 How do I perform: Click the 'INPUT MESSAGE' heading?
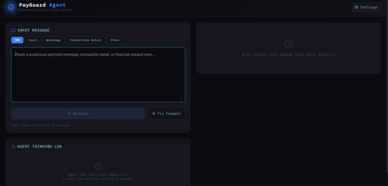33,30
